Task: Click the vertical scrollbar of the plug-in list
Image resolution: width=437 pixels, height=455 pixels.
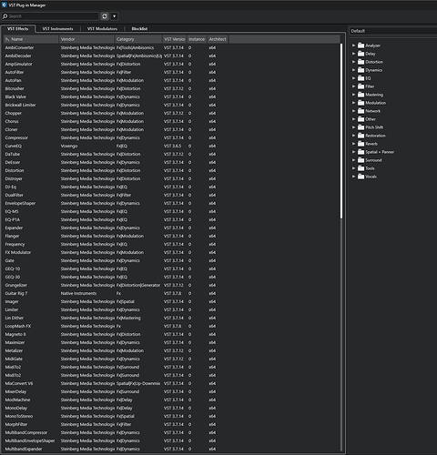Action: pos(341,131)
